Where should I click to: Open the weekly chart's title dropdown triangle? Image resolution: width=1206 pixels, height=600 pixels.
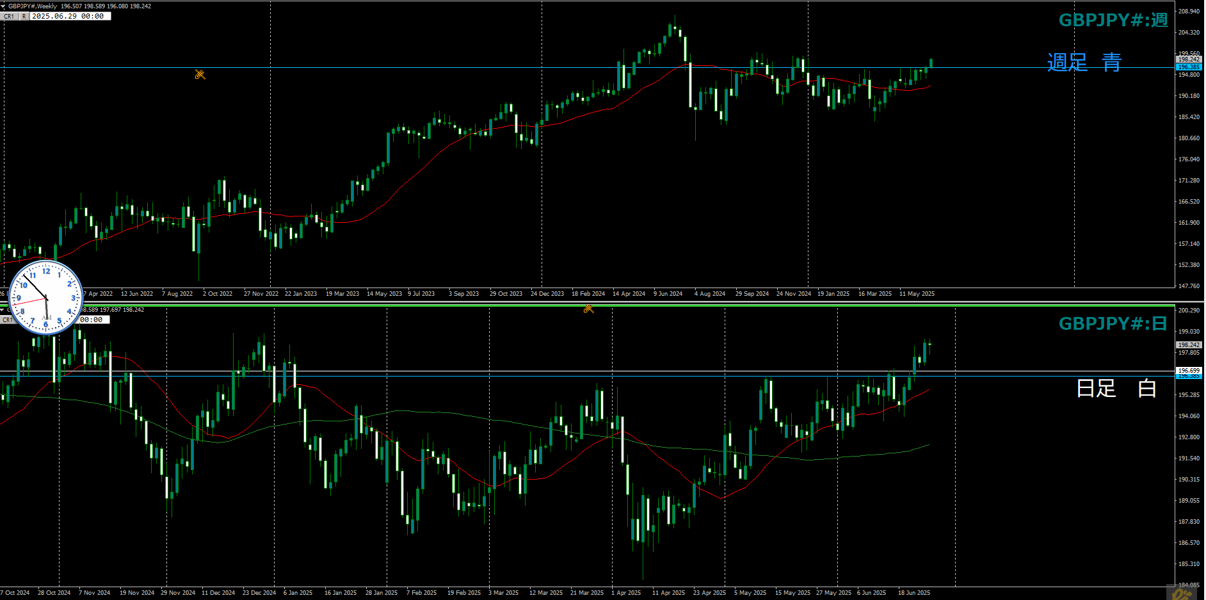coord(3,6)
